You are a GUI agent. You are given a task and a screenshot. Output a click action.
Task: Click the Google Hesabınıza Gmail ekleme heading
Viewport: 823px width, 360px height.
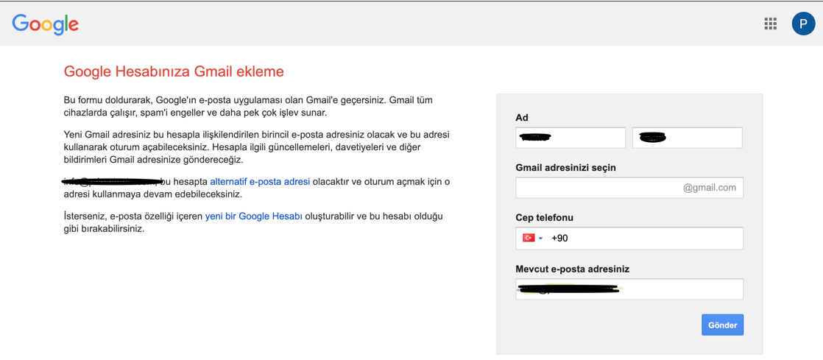[x=174, y=71]
